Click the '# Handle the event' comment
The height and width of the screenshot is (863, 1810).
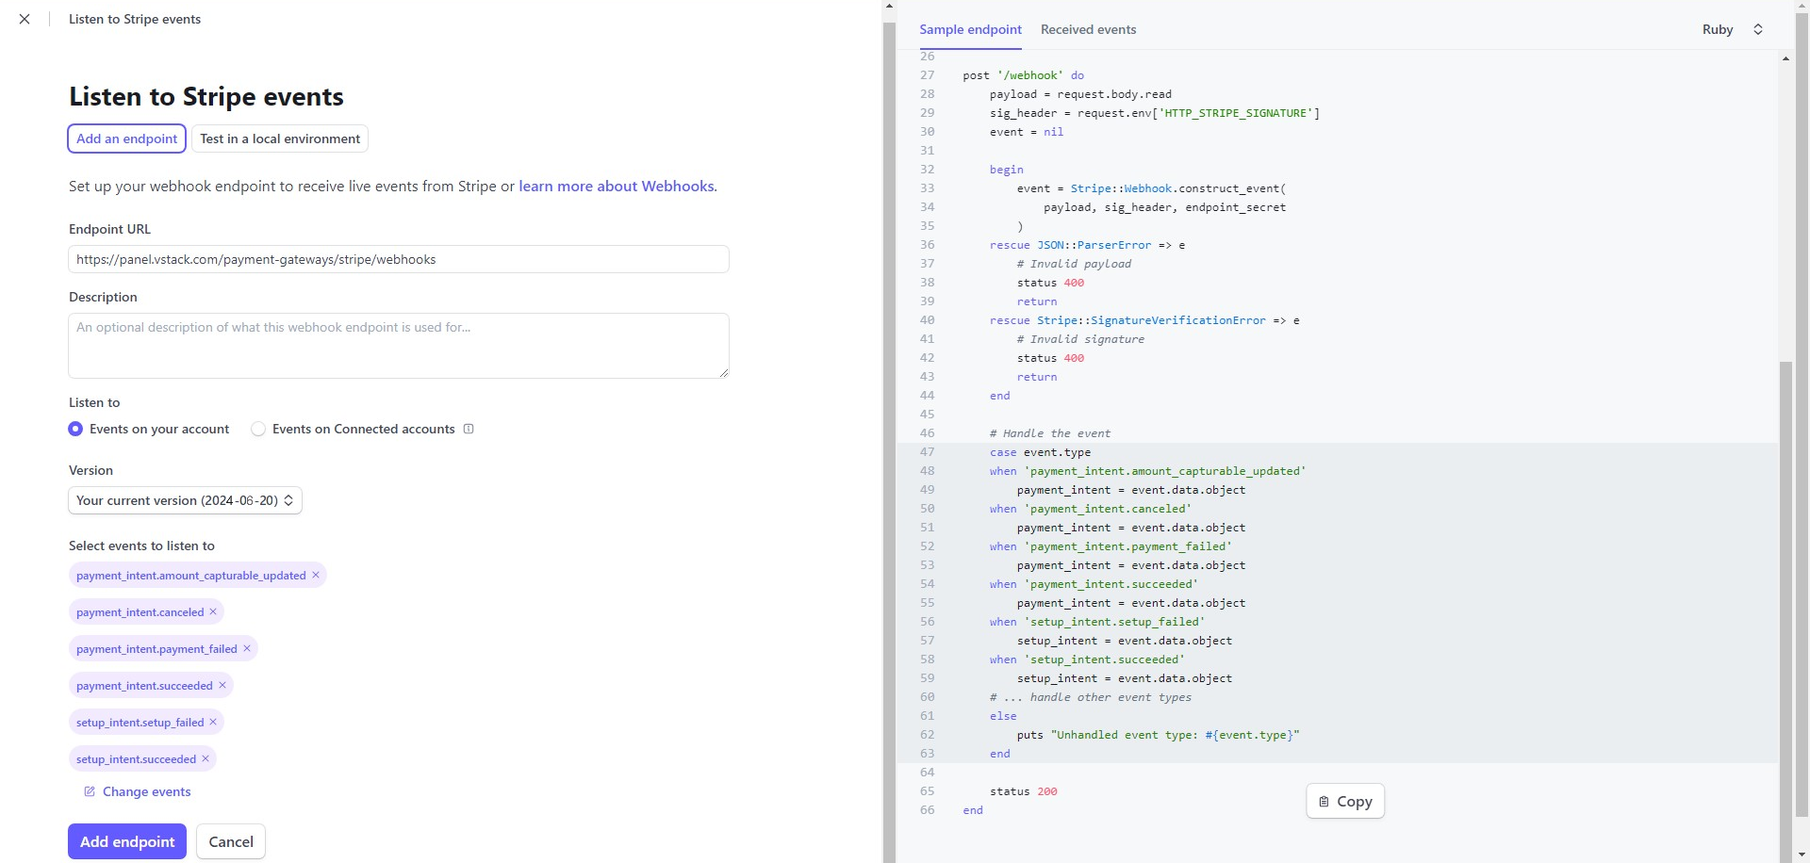(x=1050, y=433)
